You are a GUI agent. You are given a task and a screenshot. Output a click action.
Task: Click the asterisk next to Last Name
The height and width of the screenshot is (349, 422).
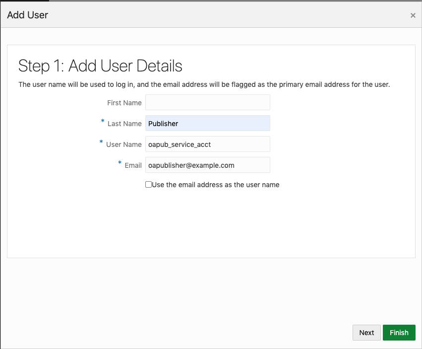[x=102, y=121]
